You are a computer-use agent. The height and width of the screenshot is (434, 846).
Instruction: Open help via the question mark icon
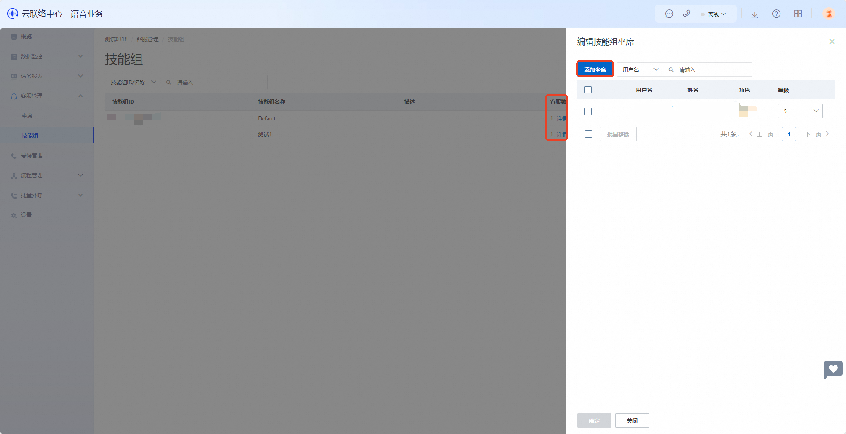pyautogui.click(x=776, y=14)
